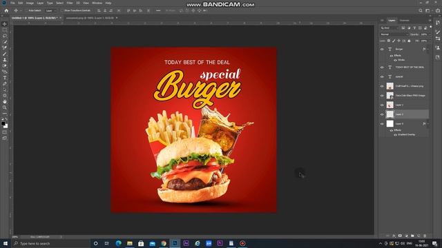
Task: Toggle Quick Mask mode icon
Action: coord(5,132)
